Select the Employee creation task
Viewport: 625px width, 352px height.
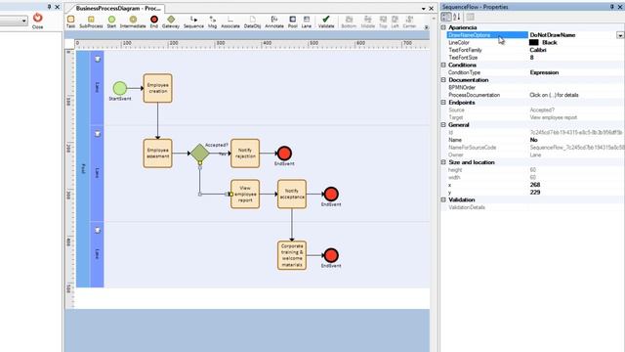(158, 88)
